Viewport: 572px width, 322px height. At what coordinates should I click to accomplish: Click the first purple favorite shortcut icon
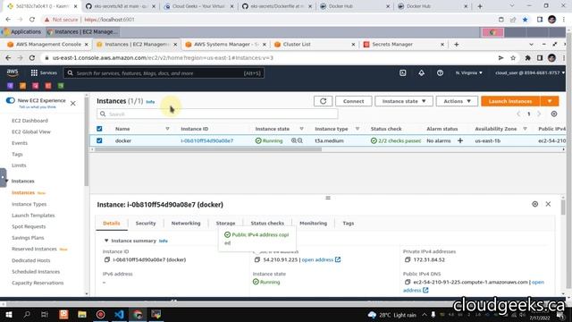point(10,86)
